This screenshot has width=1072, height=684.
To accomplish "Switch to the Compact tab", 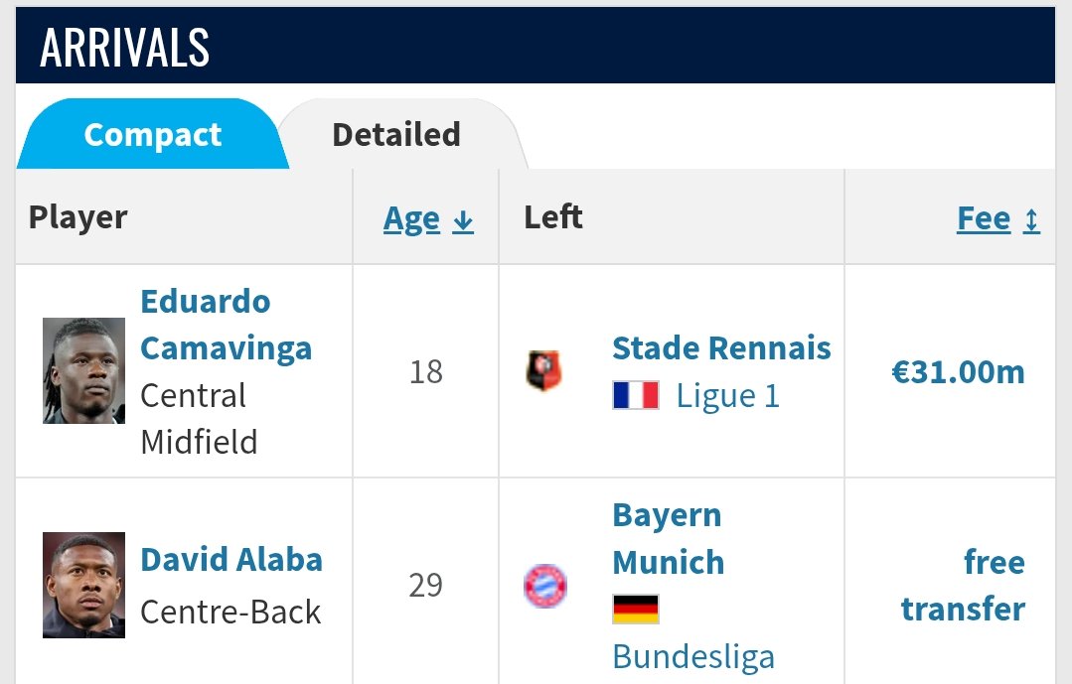I will click(152, 134).
